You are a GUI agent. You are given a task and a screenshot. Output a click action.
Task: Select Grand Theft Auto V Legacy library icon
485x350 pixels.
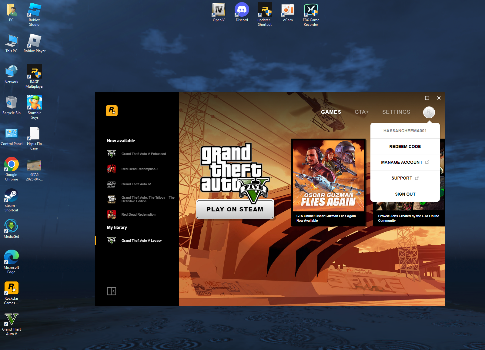112,241
